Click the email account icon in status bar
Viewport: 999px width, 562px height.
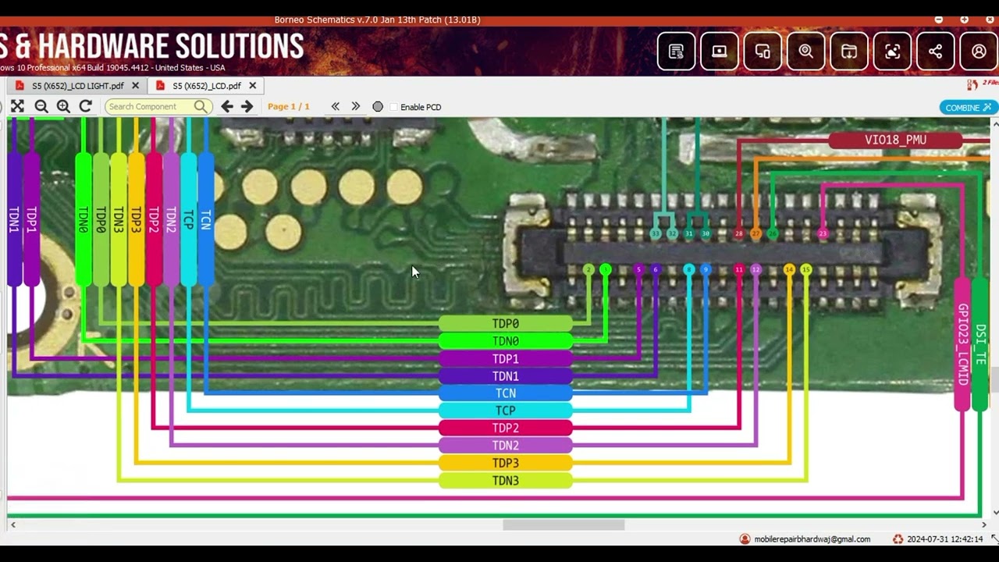pos(745,539)
